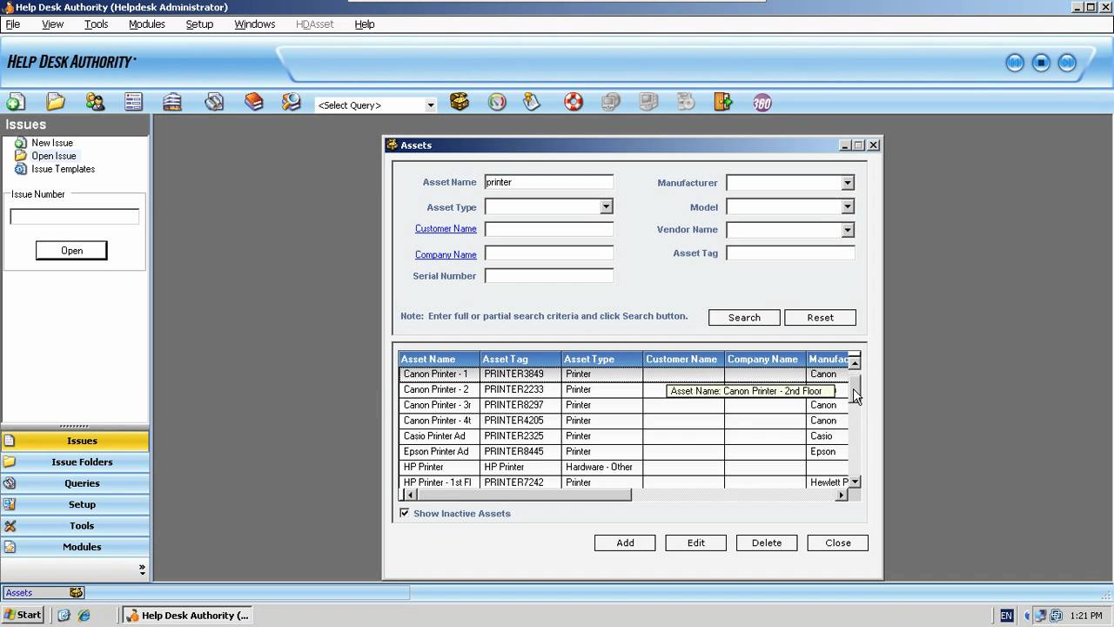This screenshot has width=1114, height=627.
Task: Click the right arrow of the results horizontal scrollbar
Action: [842, 495]
